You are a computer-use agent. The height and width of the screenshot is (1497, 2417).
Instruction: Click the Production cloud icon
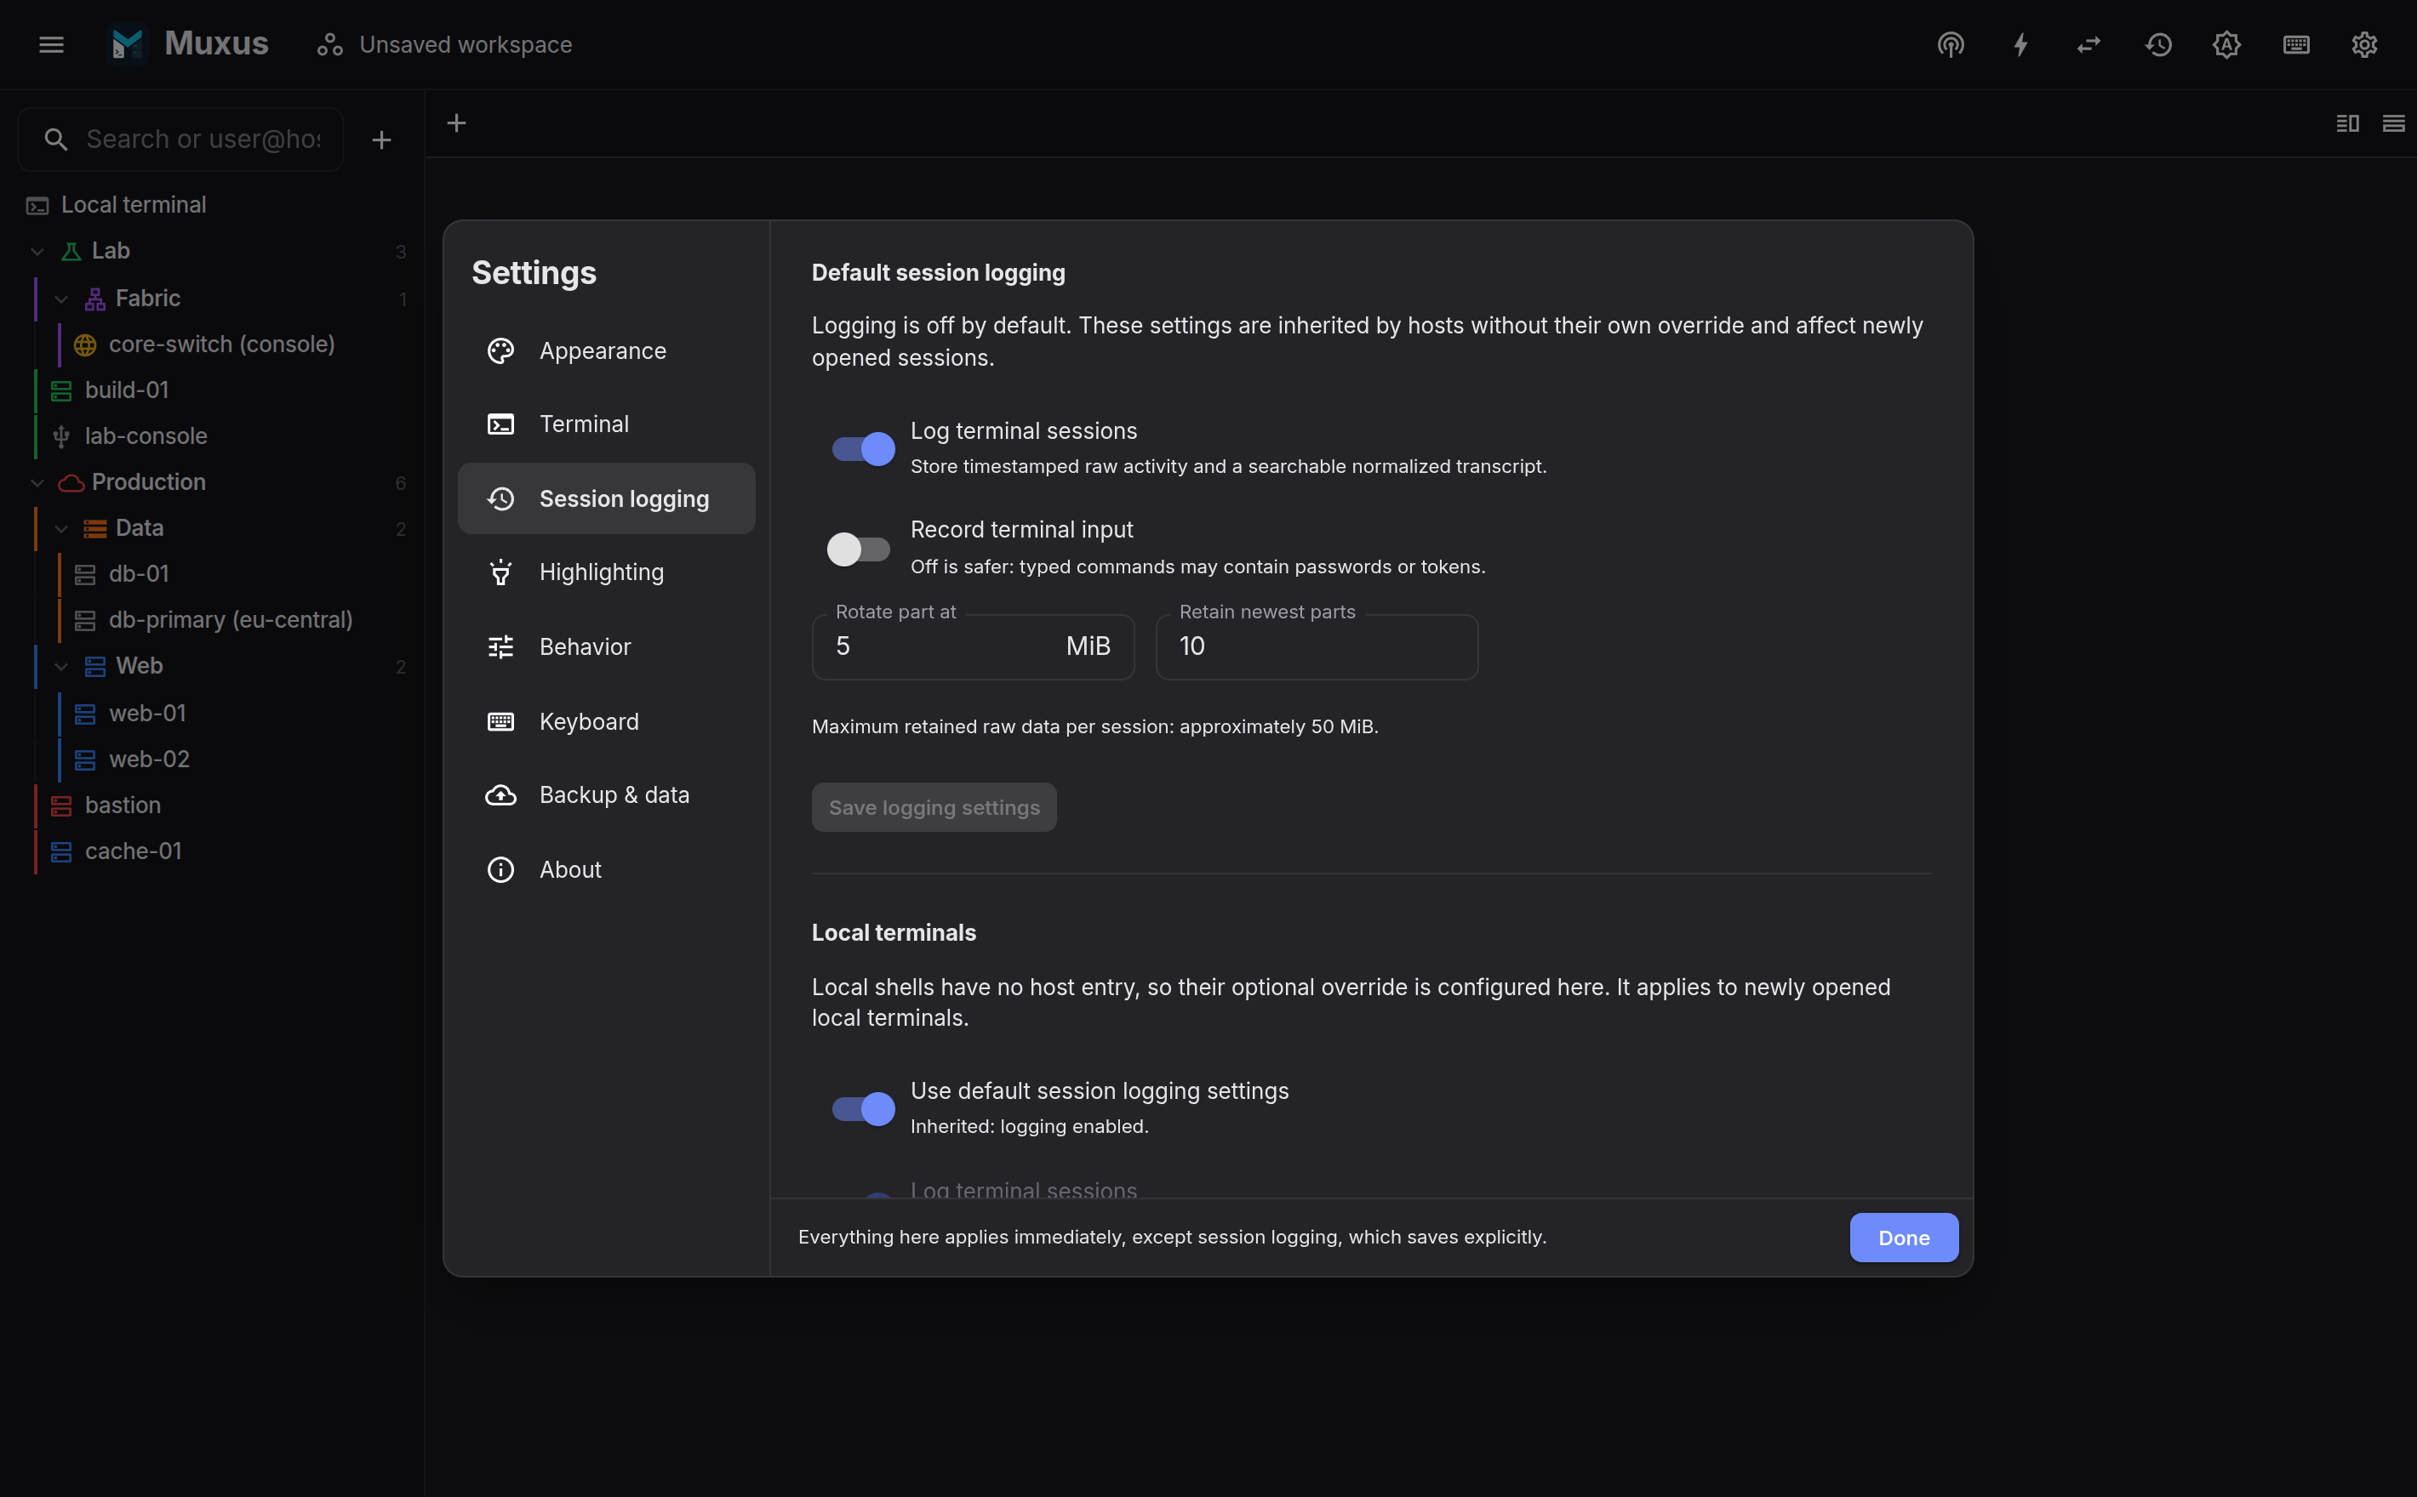(x=71, y=483)
